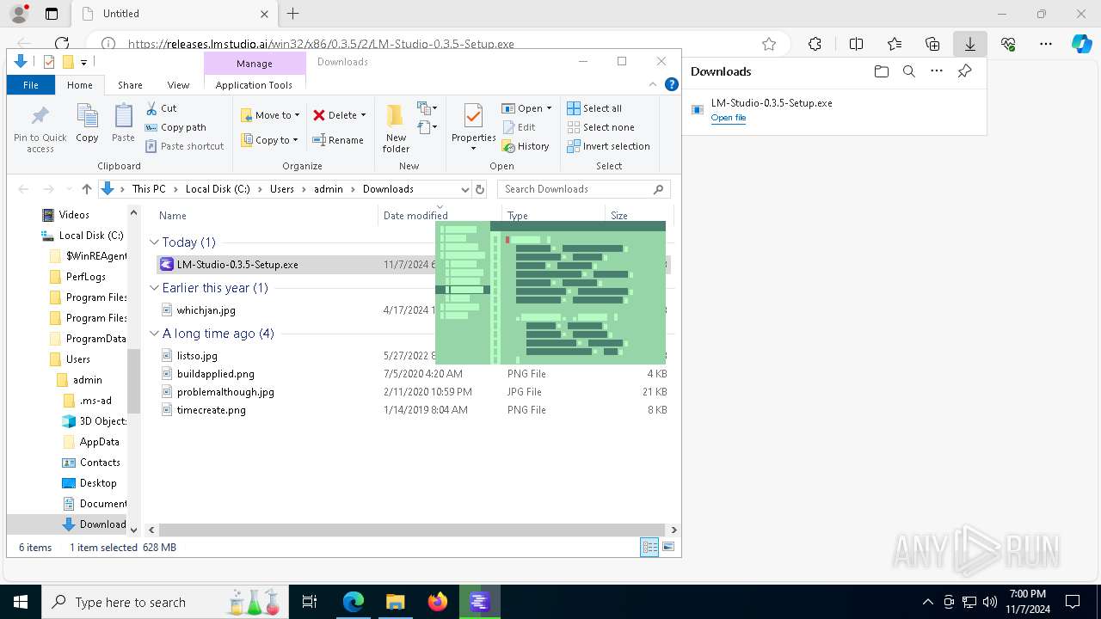Image resolution: width=1101 pixels, height=619 pixels.
Task: Click Edge Favorites star in address bar
Action: pyautogui.click(x=769, y=44)
